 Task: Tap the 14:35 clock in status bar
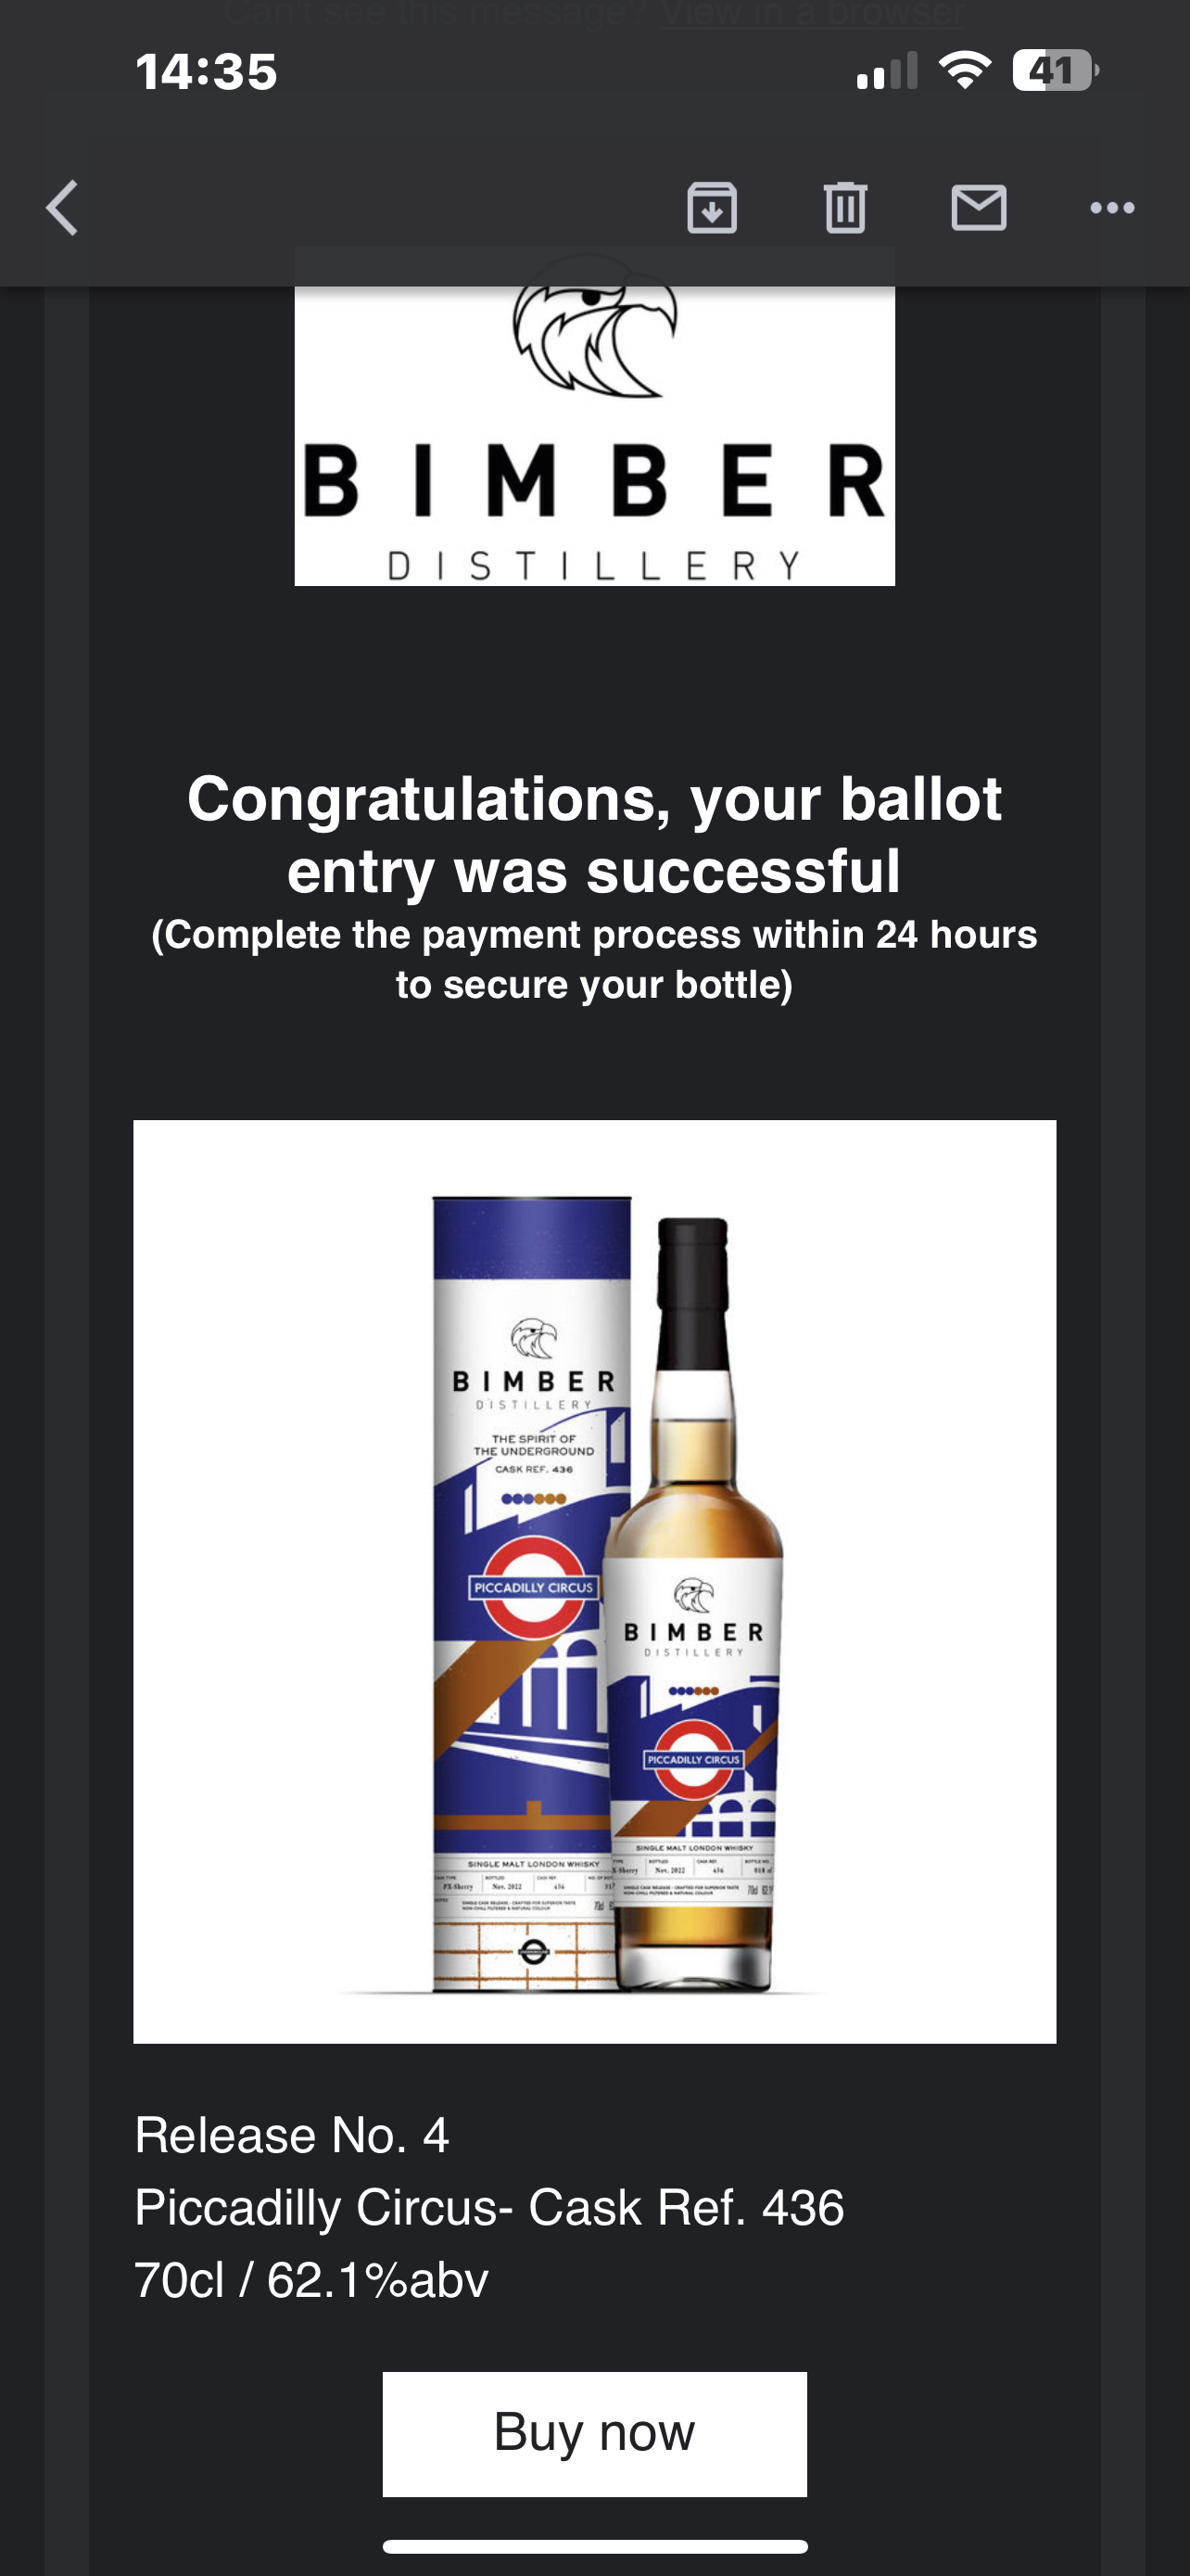click(206, 72)
